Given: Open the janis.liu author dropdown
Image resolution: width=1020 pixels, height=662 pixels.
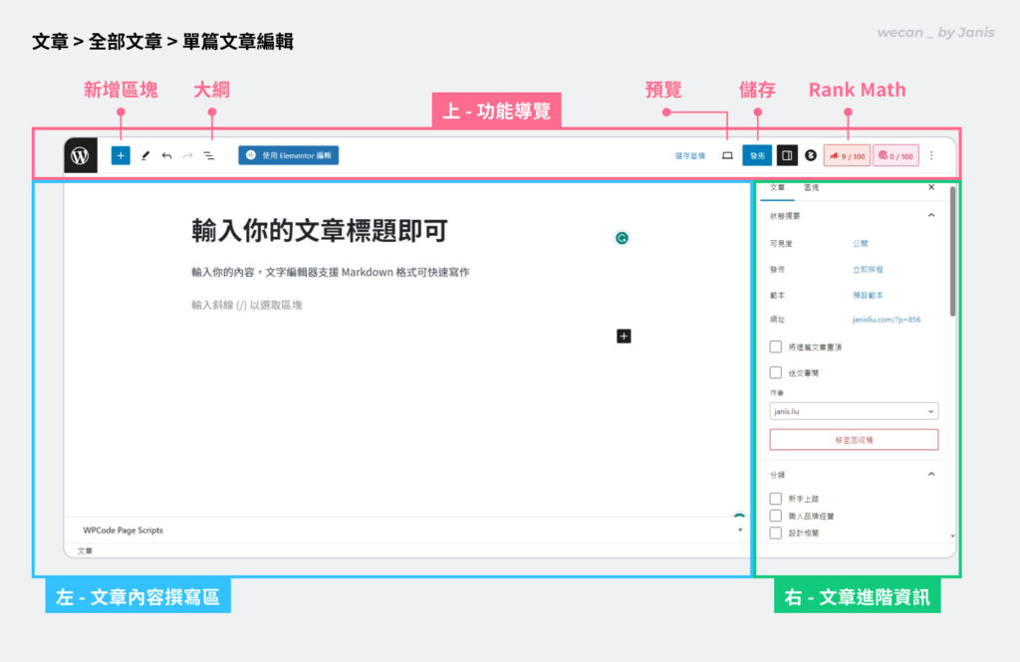Looking at the screenshot, I should click(854, 411).
